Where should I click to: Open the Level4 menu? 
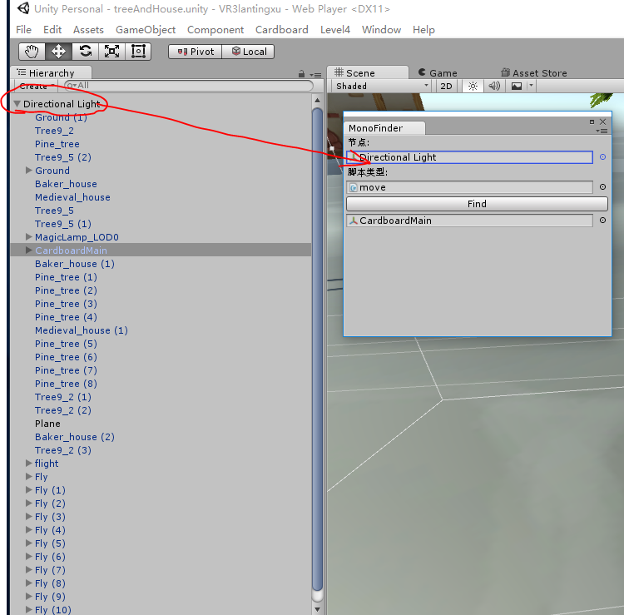tap(335, 30)
